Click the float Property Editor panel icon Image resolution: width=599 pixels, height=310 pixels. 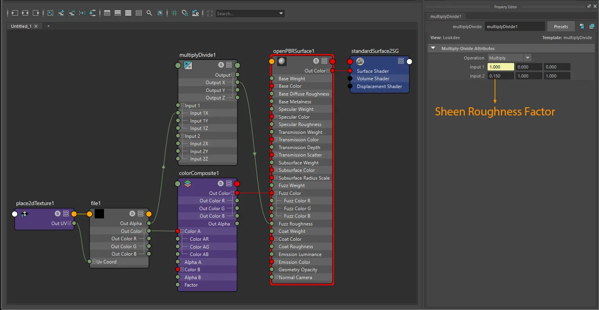click(x=589, y=6)
